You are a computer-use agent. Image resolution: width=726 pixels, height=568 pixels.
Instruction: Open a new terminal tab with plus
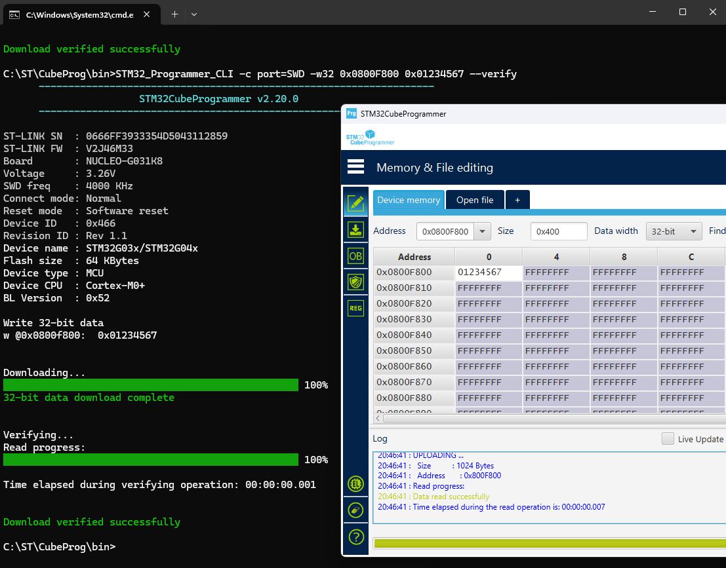(x=174, y=14)
